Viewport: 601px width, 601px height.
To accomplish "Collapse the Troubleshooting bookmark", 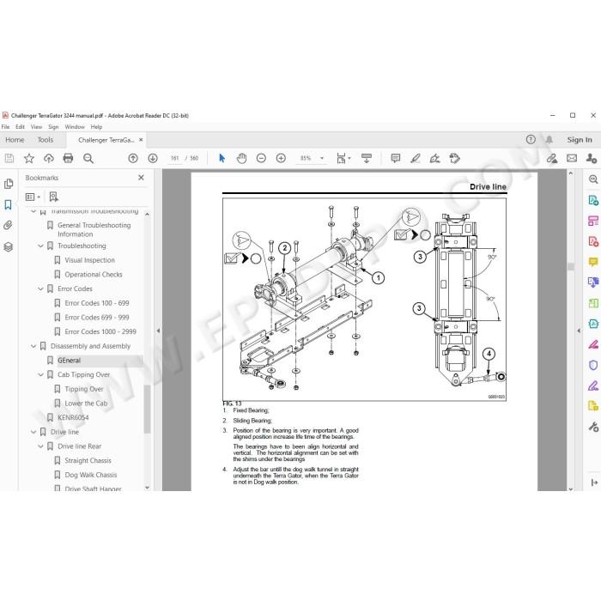I will click(x=40, y=246).
